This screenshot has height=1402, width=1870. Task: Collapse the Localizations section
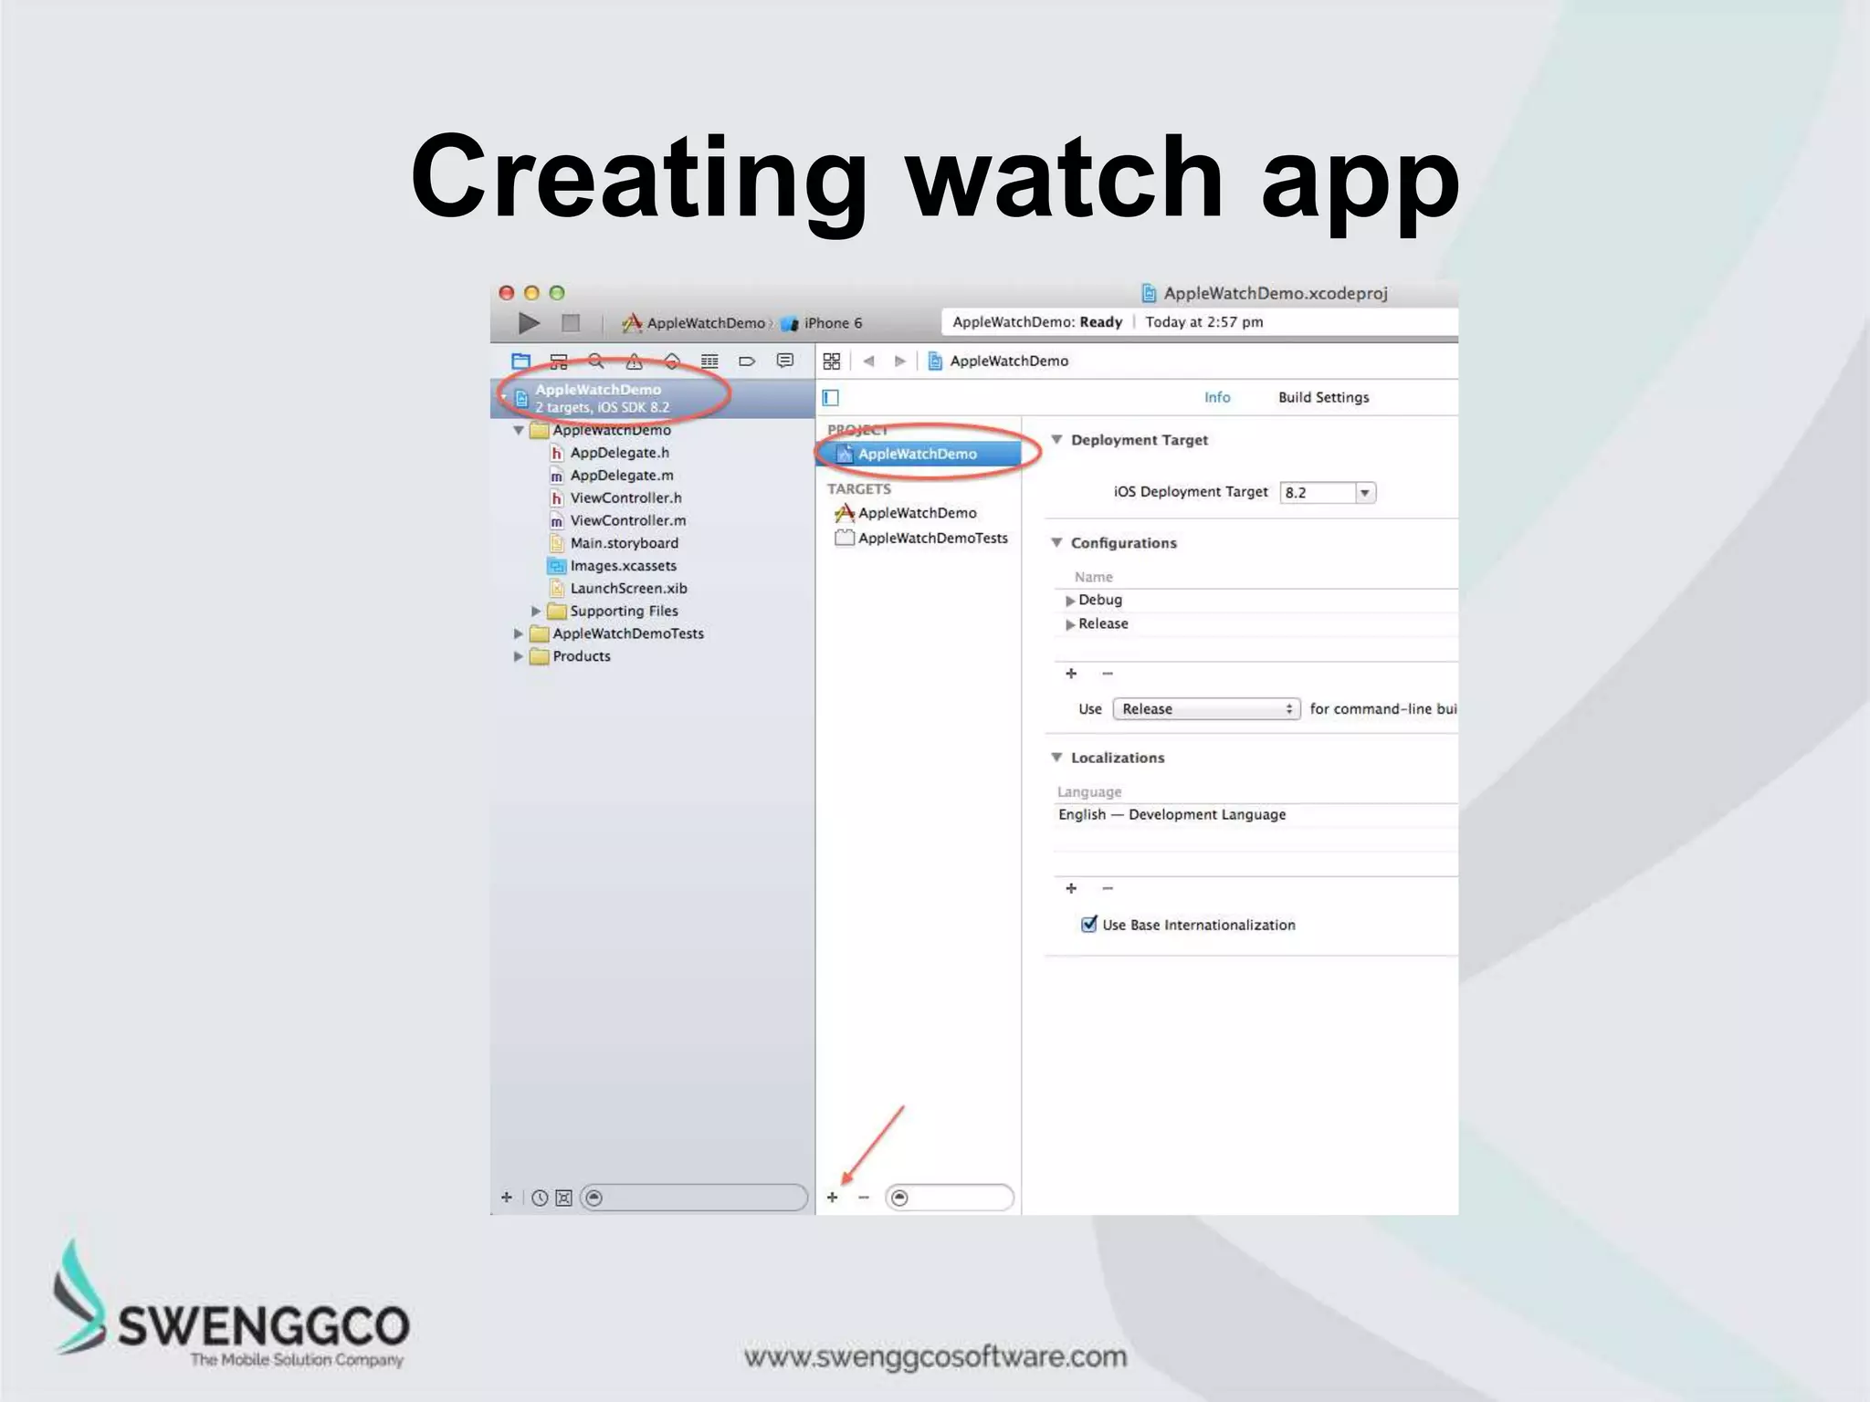[x=1056, y=758]
